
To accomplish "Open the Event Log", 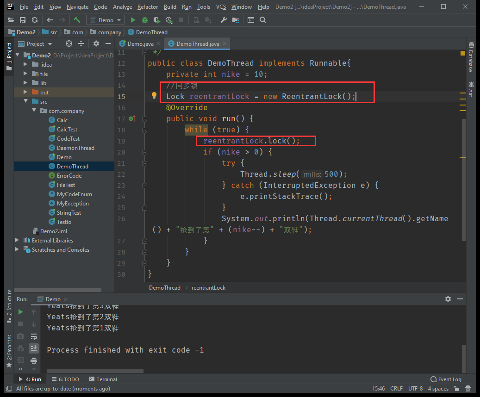I will click(446, 379).
